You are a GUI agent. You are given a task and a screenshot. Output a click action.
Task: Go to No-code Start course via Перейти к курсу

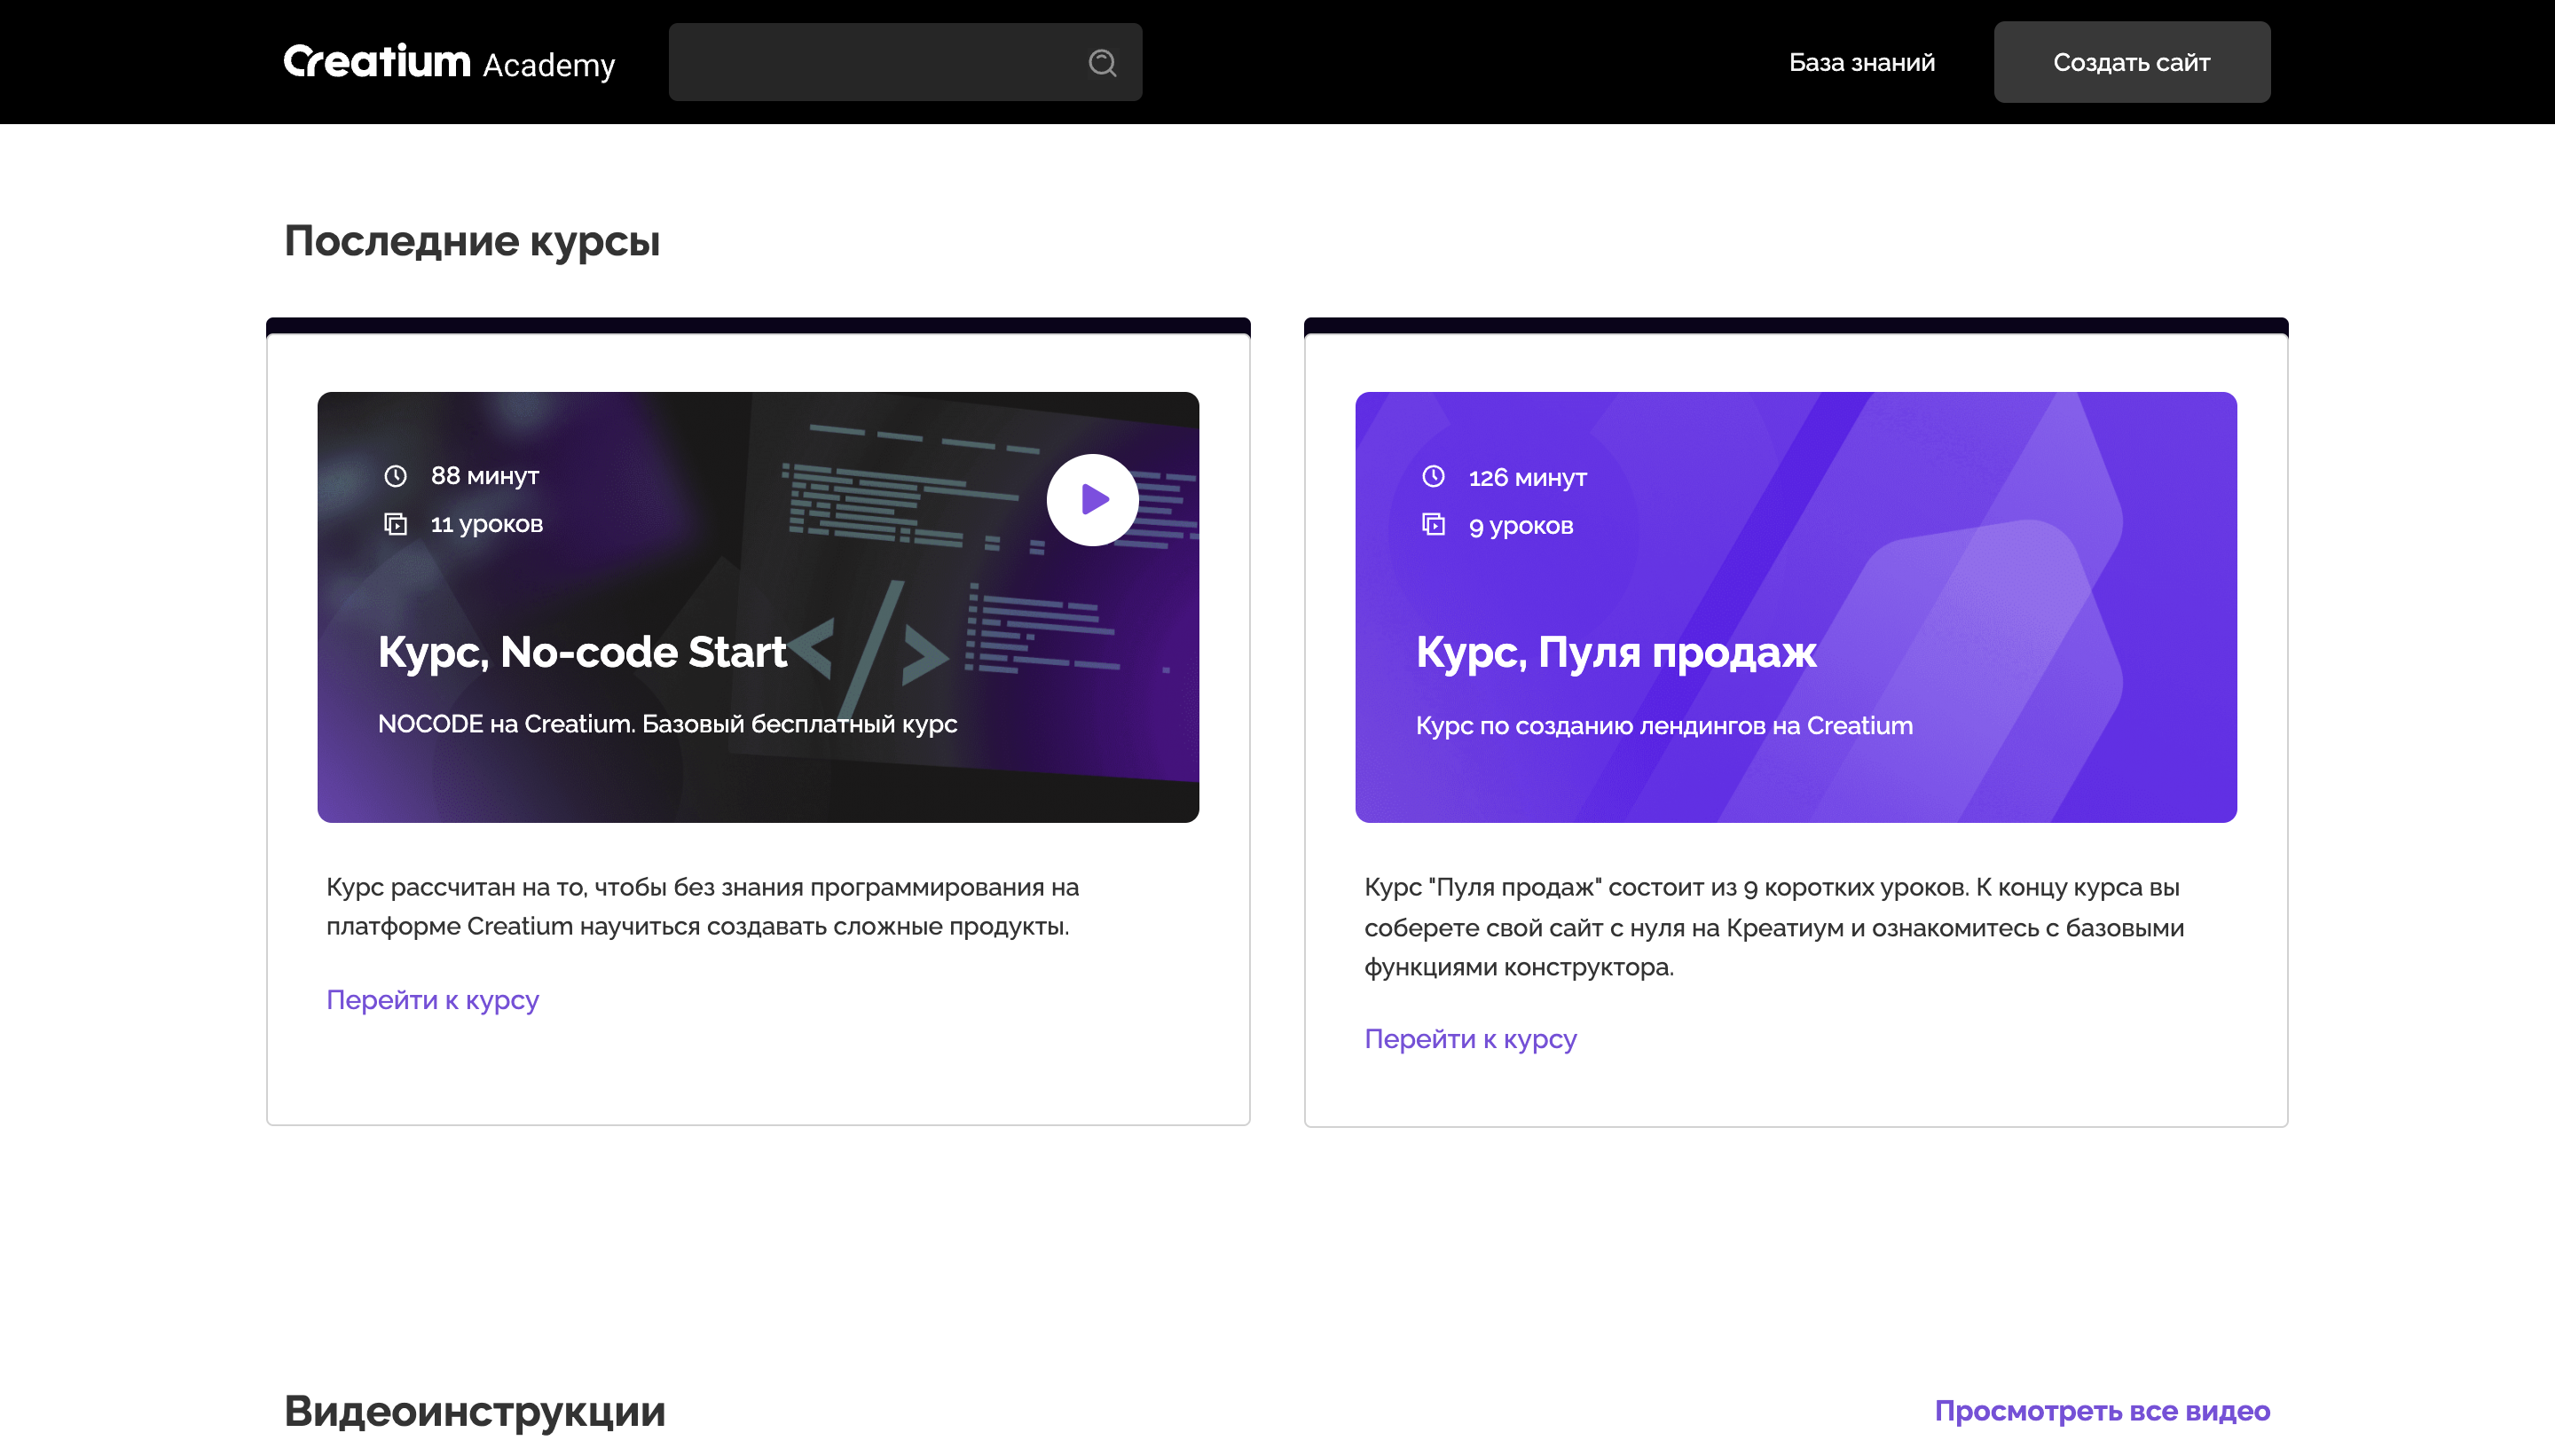432,1000
